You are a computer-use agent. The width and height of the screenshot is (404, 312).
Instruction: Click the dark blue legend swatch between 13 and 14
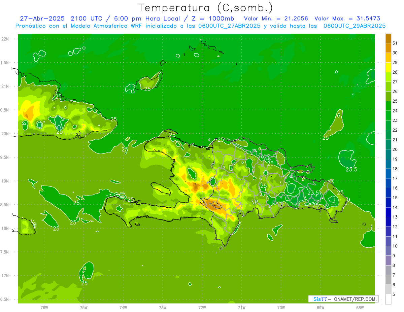(x=388, y=212)
